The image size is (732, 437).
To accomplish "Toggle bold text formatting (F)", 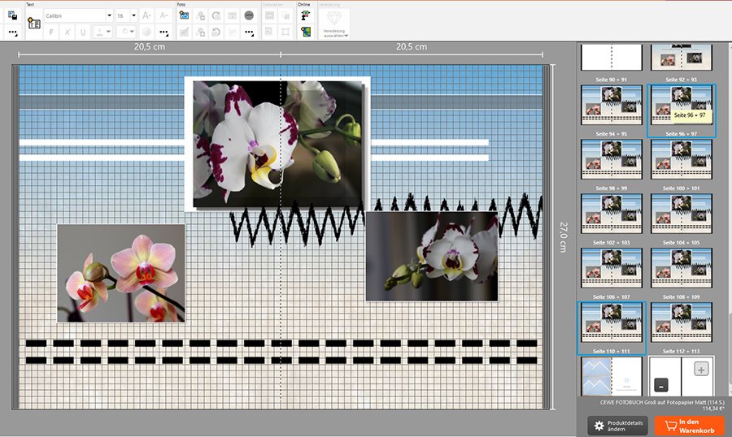I will coord(51,32).
